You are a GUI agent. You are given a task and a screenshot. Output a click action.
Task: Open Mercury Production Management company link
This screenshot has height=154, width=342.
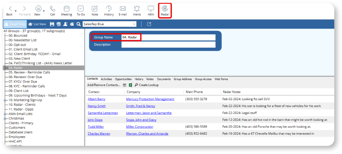[150, 99]
